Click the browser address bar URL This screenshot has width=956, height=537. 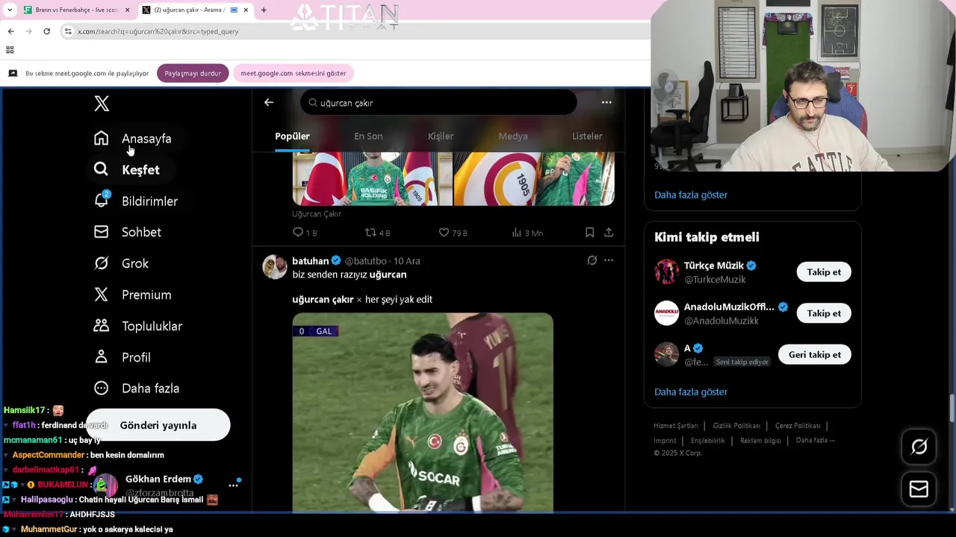[x=158, y=31]
